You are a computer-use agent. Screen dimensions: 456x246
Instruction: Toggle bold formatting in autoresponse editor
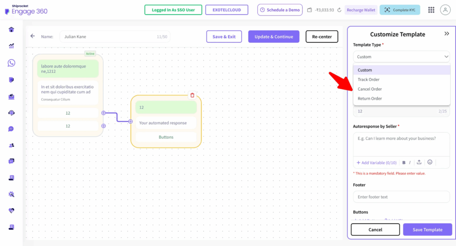pos(404,162)
